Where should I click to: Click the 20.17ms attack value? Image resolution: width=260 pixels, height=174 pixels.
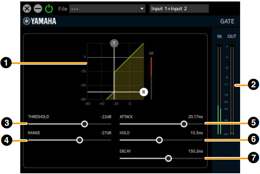pos(195,117)
